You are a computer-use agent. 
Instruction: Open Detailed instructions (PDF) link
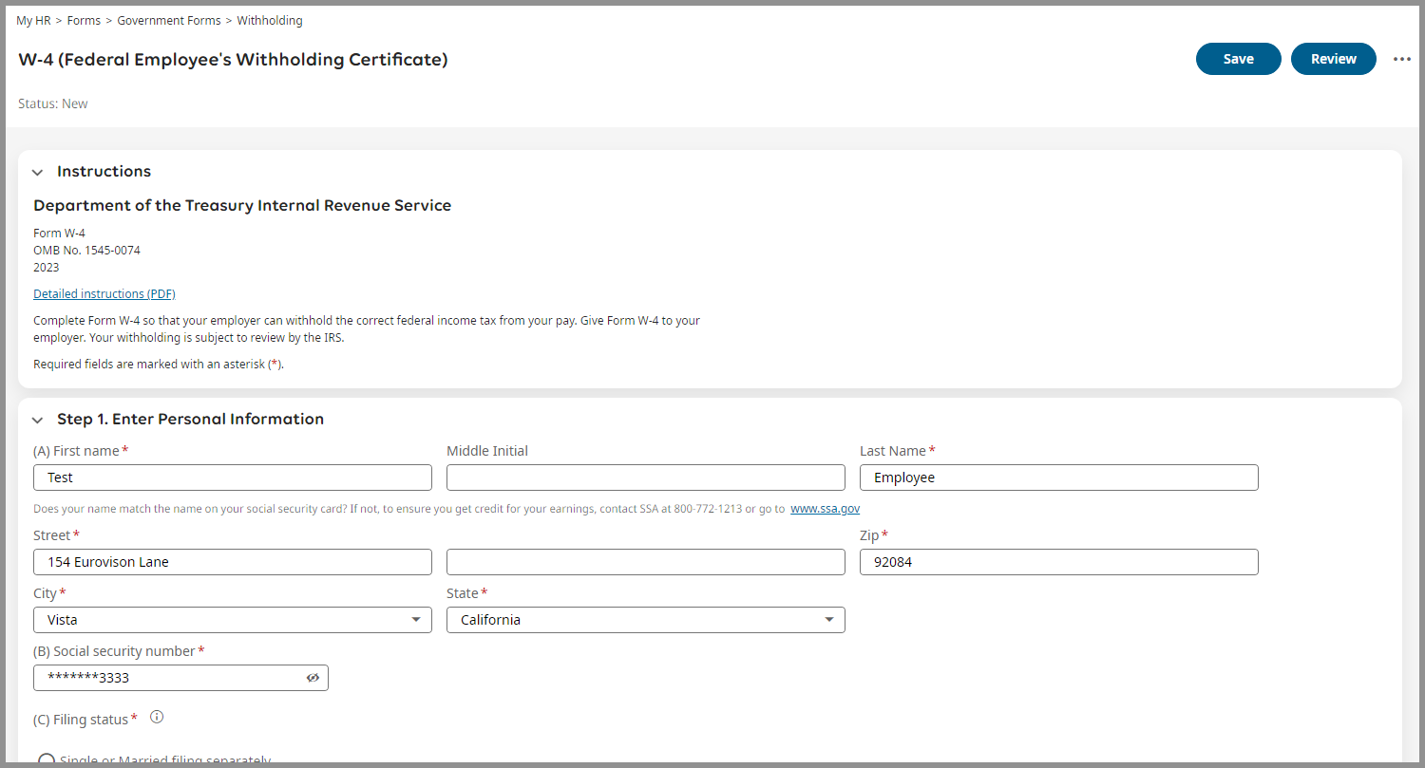tap(104, 294)
